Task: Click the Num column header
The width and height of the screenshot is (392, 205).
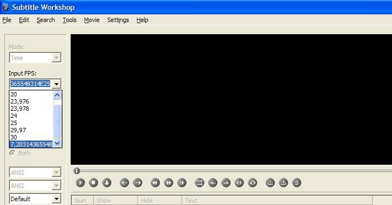Action: point(82,200)
